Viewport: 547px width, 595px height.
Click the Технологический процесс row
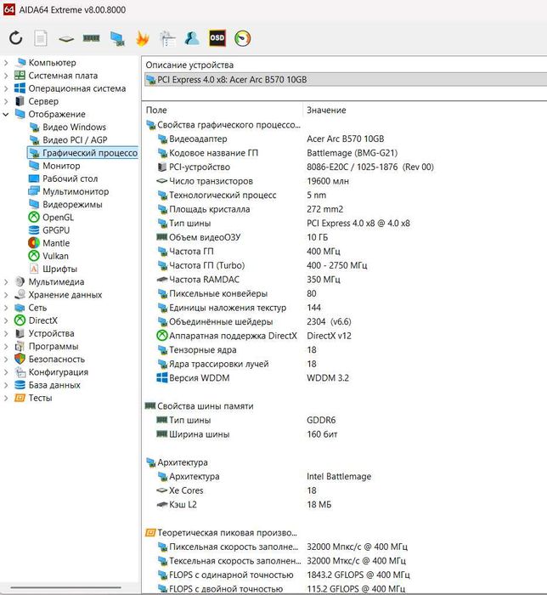(345, 195)
